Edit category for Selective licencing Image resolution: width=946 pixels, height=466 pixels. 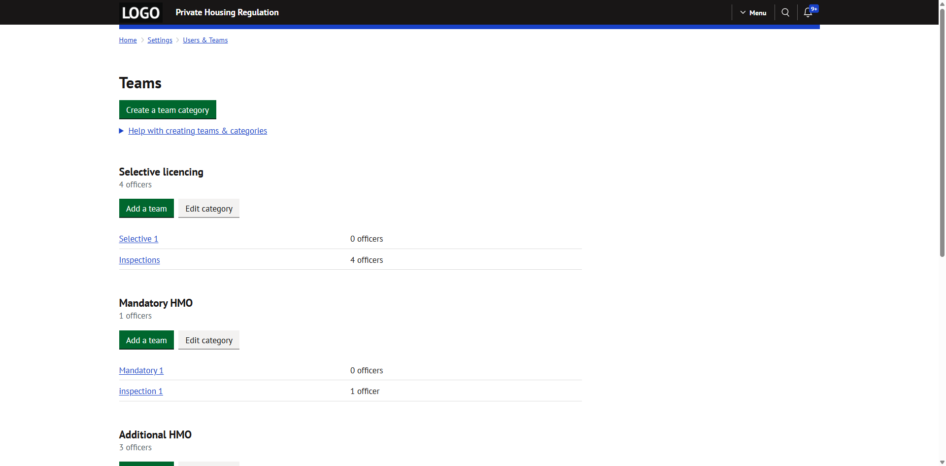tap(209, 209)
